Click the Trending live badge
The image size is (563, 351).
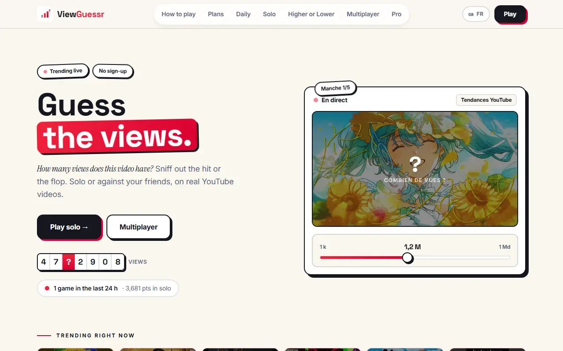click(63, 71)
